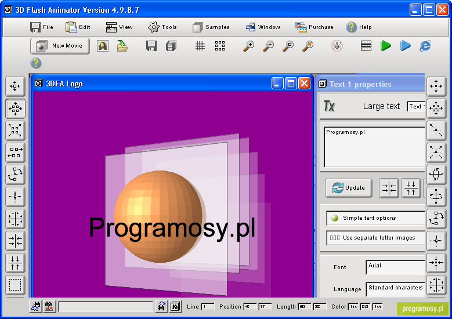The image size is (452, 319).
Task: Play movie with green arrow
Action: (385, 46)
